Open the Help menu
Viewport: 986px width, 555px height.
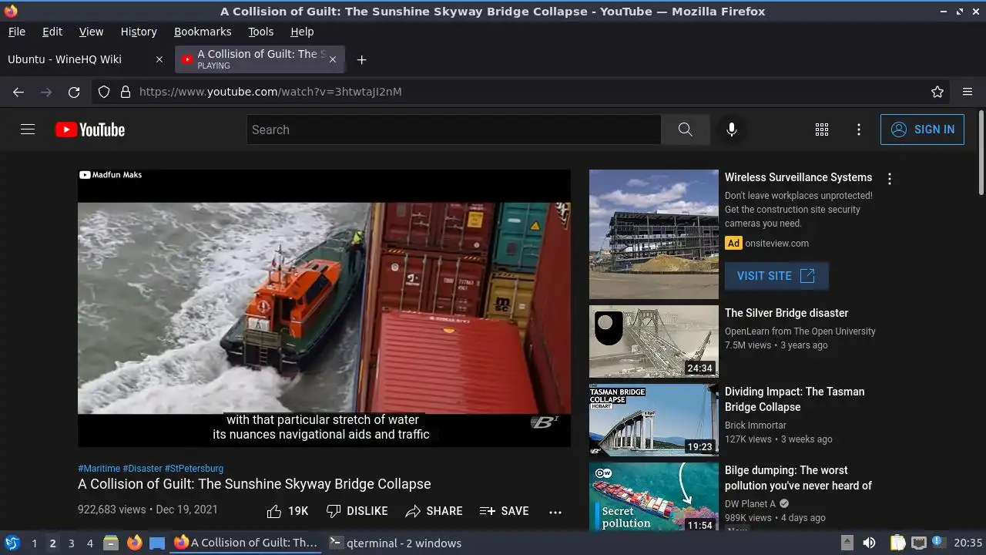point(302,32)
